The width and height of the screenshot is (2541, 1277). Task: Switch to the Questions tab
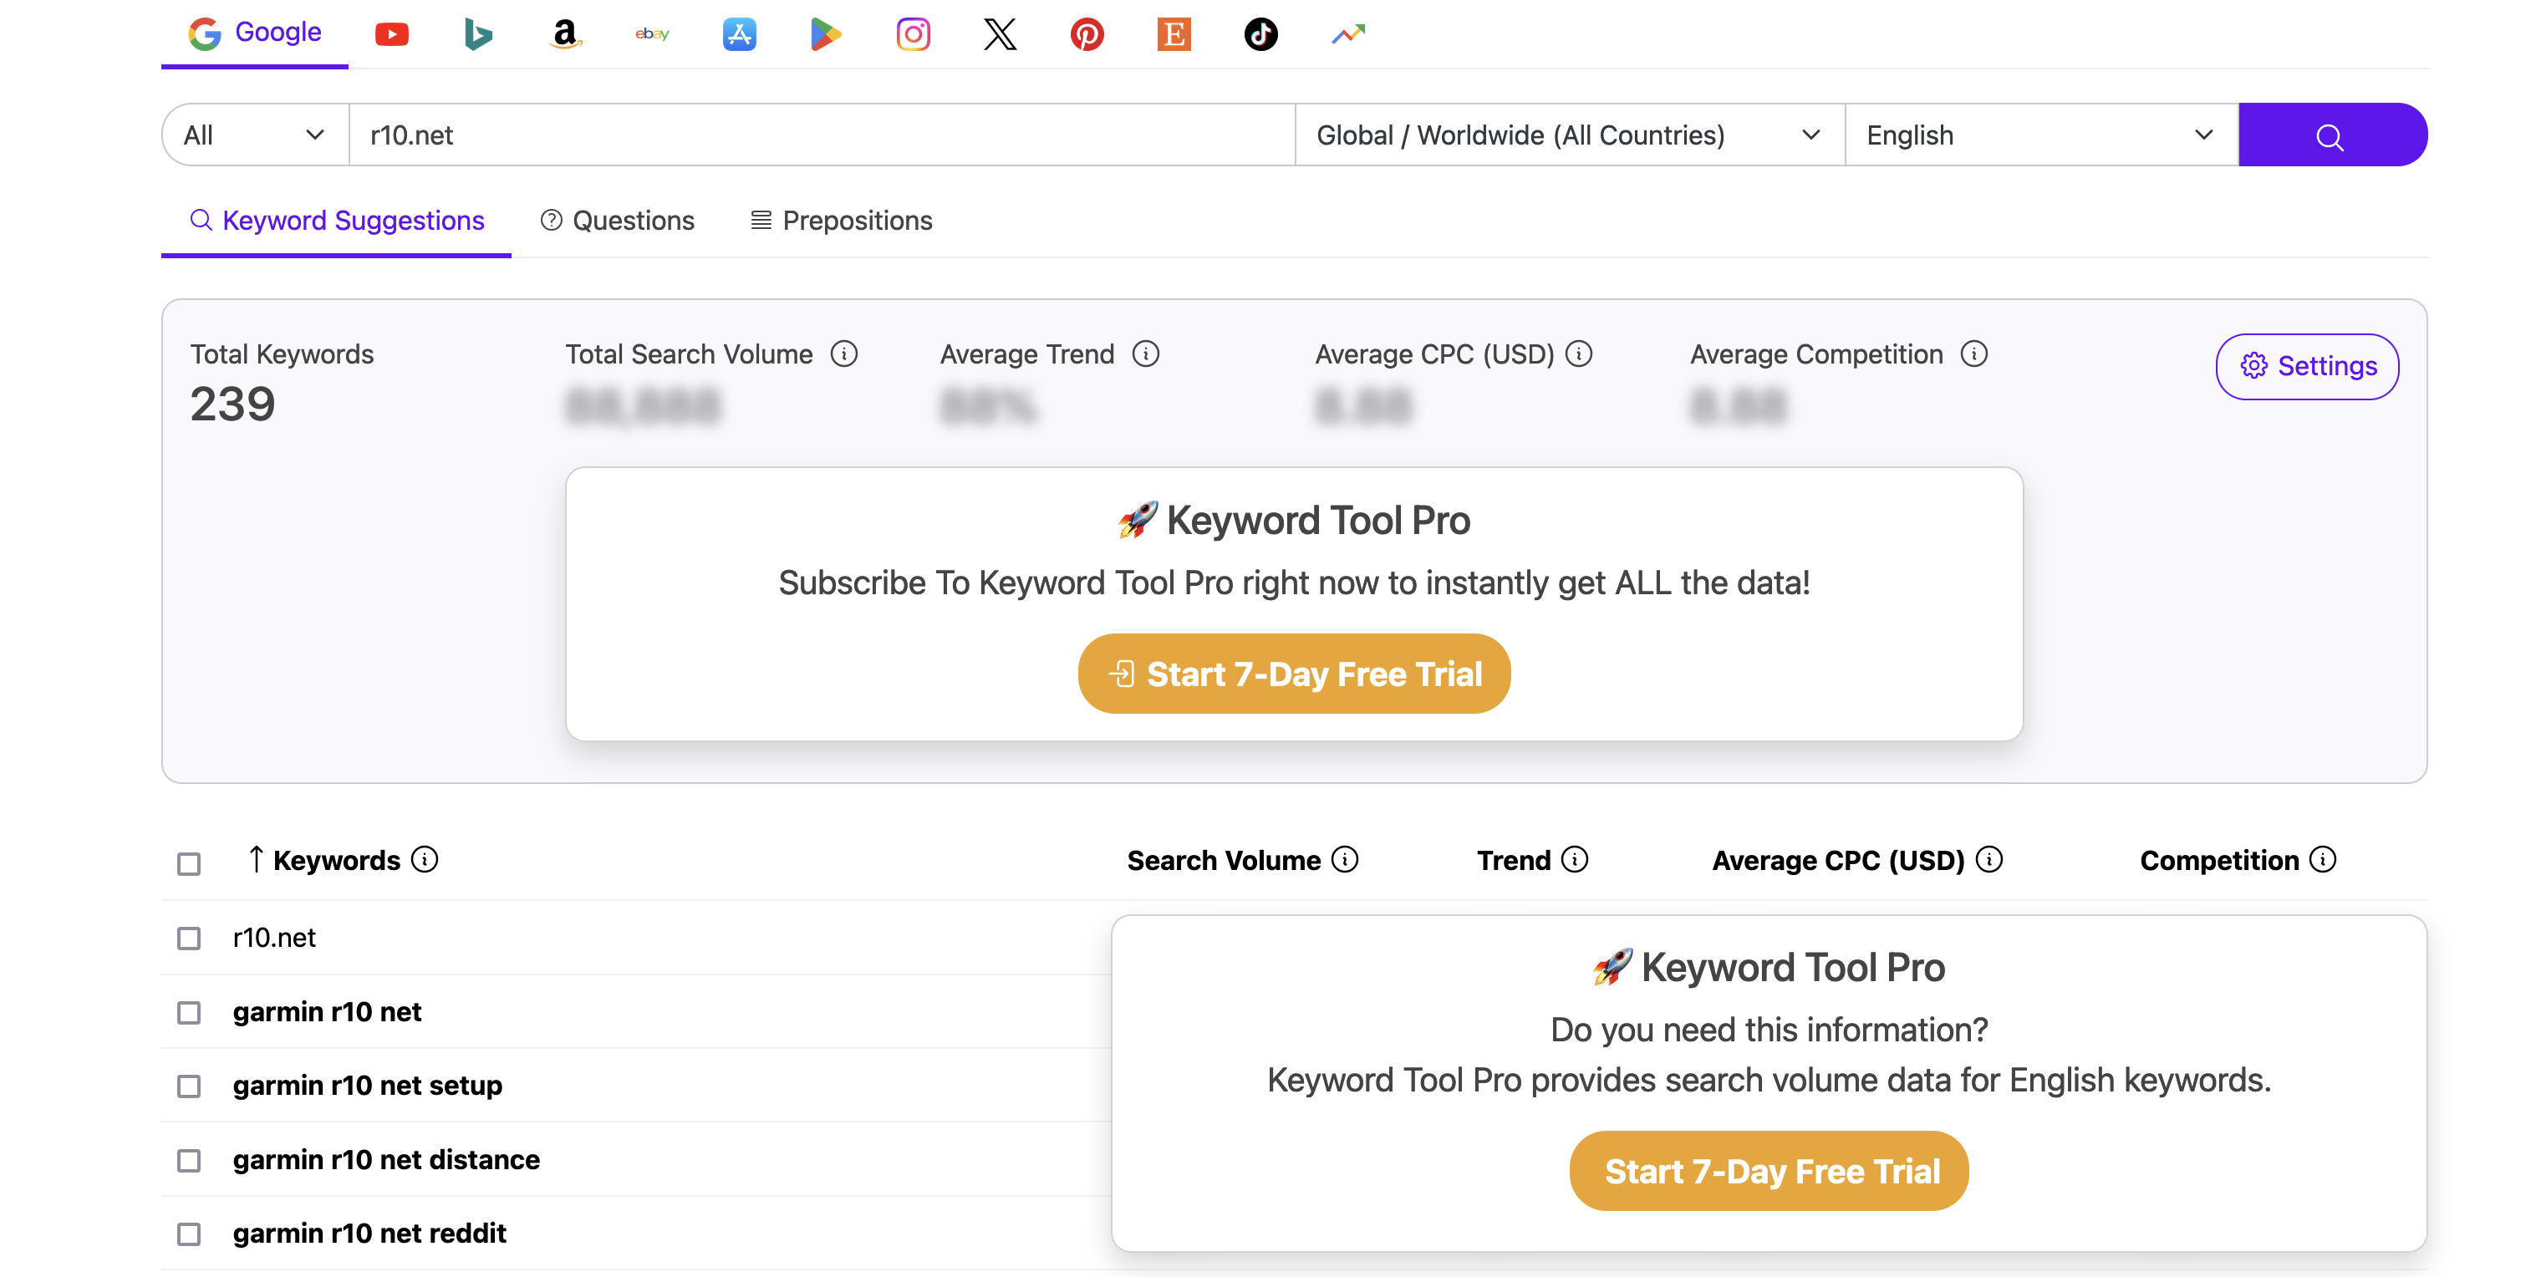pyautogui.click(x=618, y=221)
